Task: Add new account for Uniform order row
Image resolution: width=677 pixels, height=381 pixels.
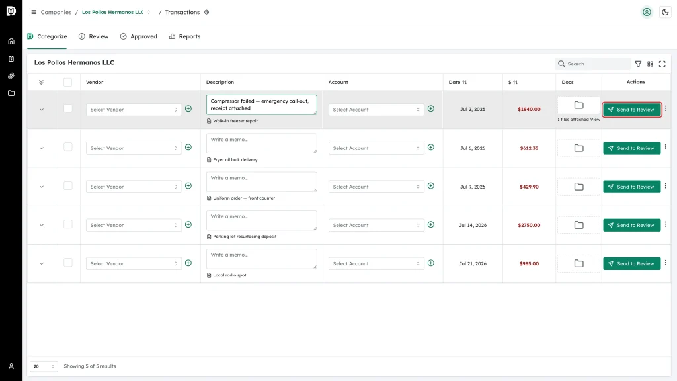Action: [x=431, y=186]
